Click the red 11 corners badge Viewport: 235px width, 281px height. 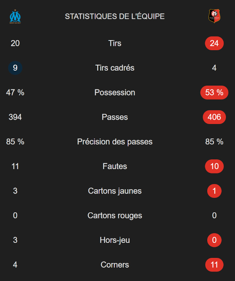214,265
